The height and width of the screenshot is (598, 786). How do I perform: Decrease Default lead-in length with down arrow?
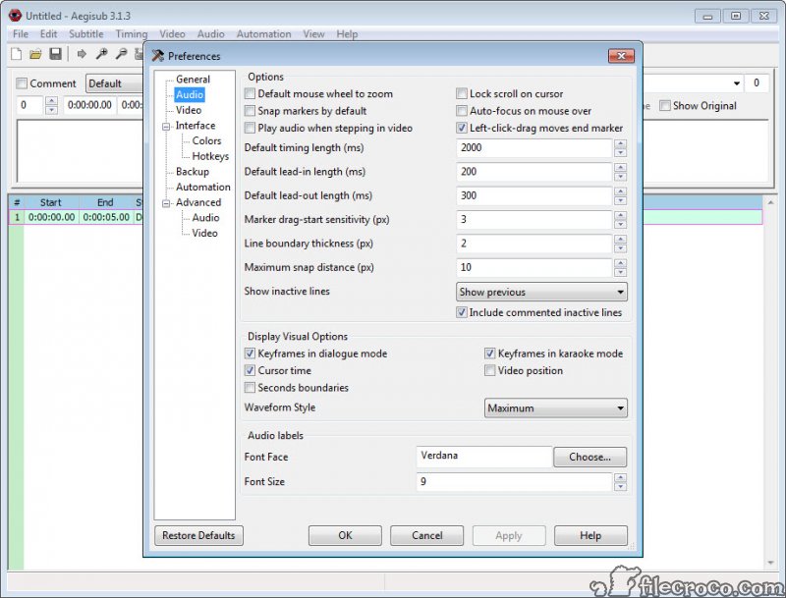coord(620,177)
